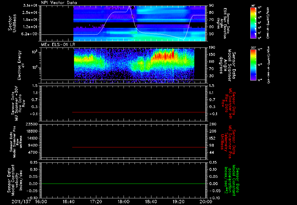Screen dimensions: 297x205
Task: Click the 'ESH Sun Elevation Angle degree' axis title
Action: (222, 23)
